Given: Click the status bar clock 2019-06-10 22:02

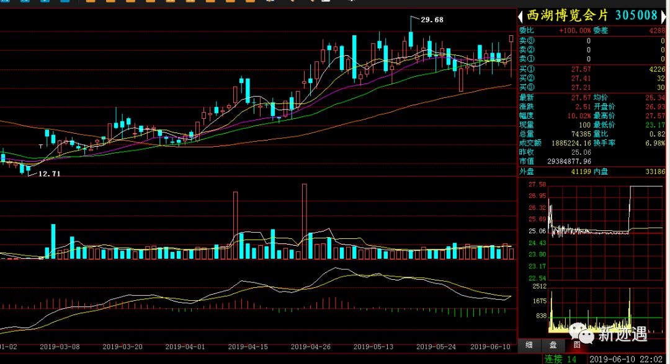Looking at the screenshot, I should (626, 359).
